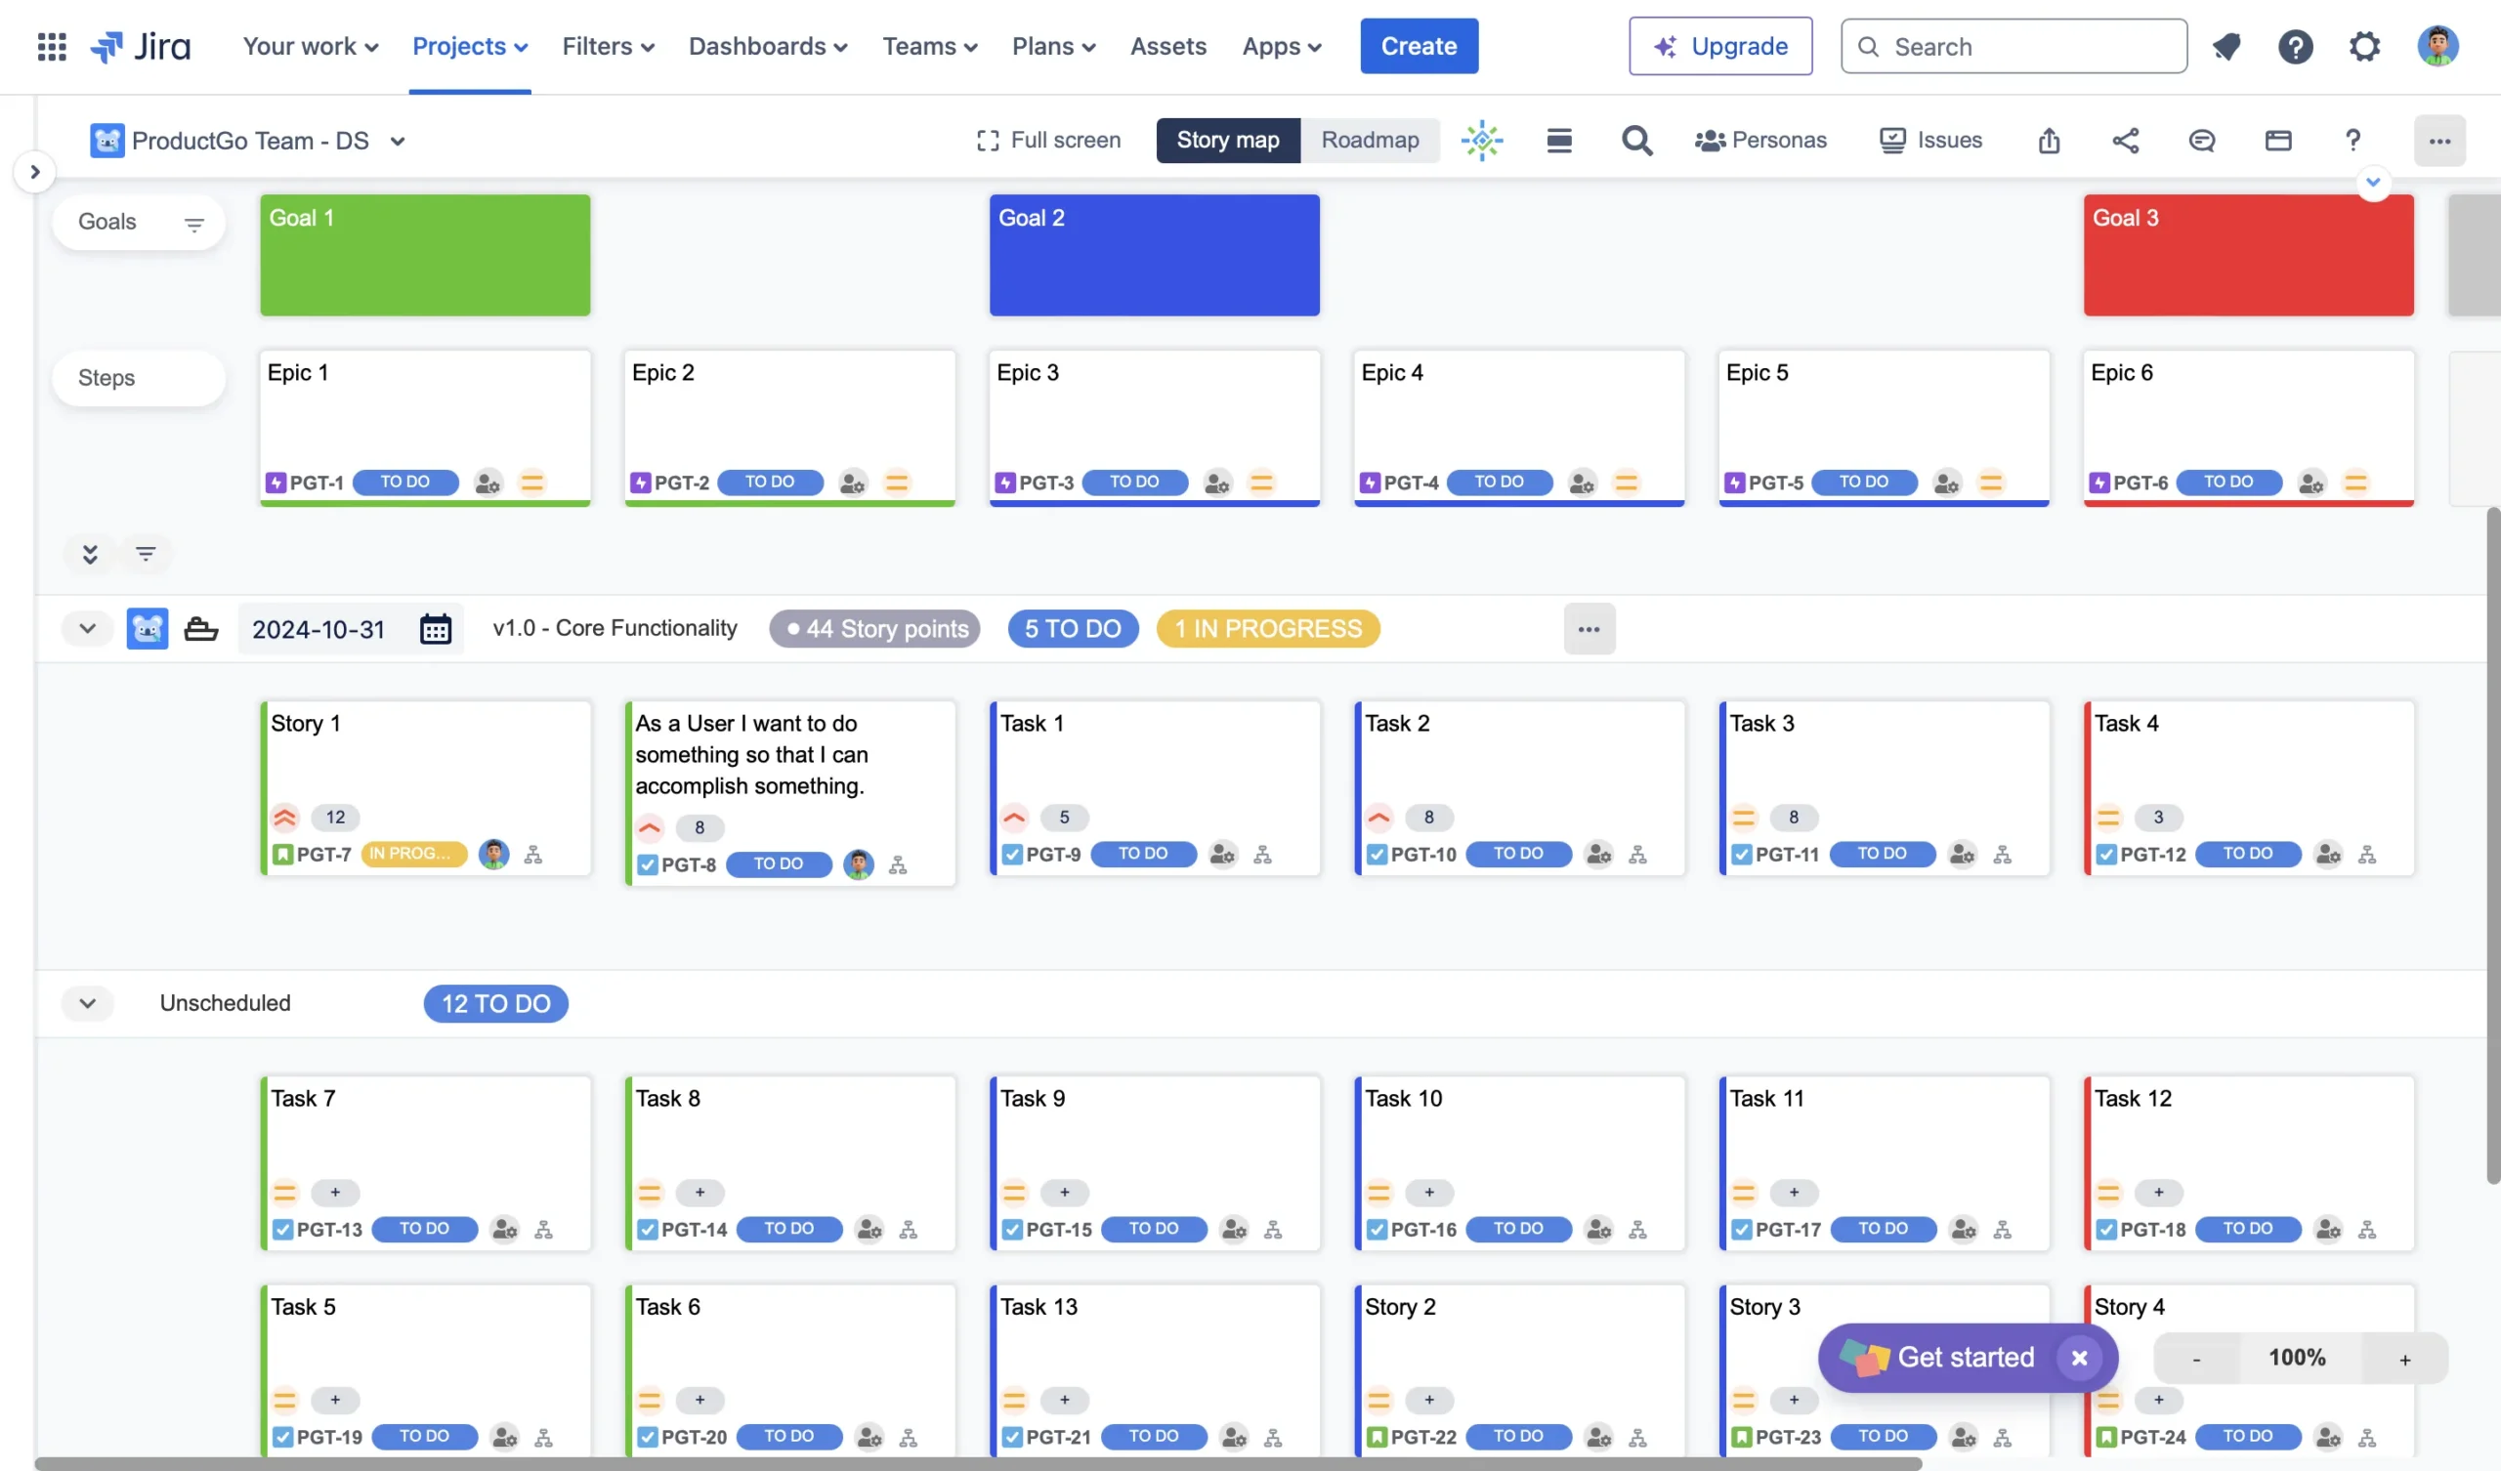Open the user profile avatar menu
This screenshot has height=1471, width=2501.
point(2437,47)
